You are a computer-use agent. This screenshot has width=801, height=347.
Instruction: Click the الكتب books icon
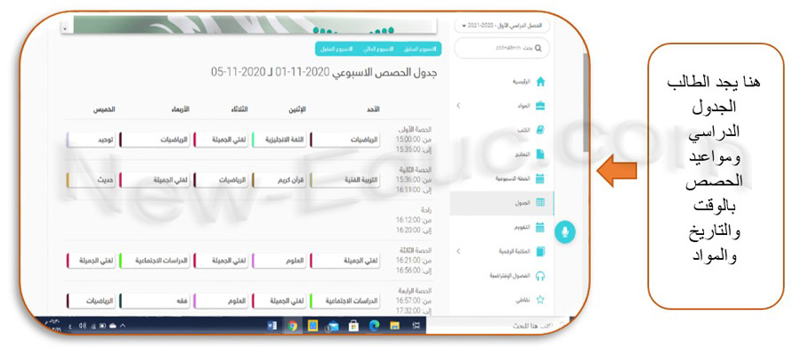coord(540,130)
